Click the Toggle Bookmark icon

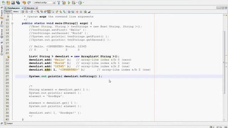tap(64, 12)
